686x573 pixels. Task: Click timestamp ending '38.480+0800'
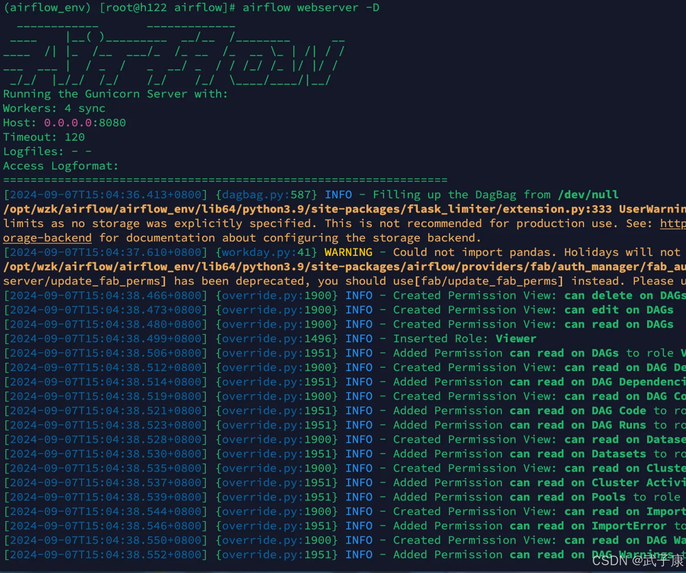pyautogui.click(x=106, y=324)
